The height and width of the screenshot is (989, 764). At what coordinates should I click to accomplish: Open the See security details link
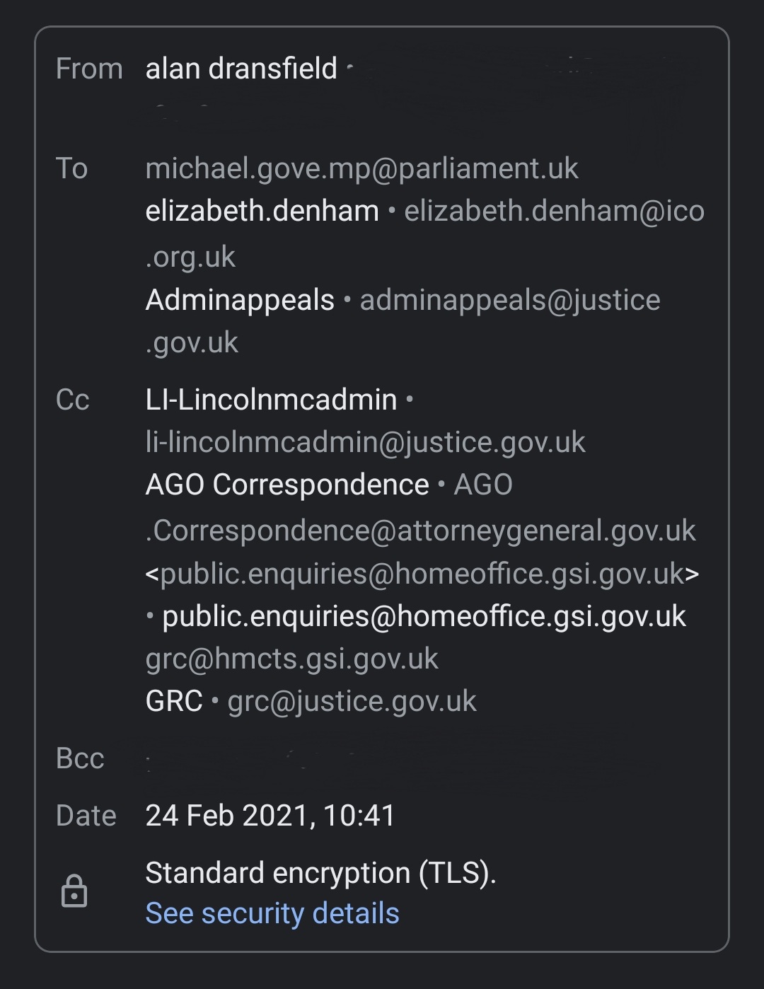pyautogui.click(x=272, y=913)
